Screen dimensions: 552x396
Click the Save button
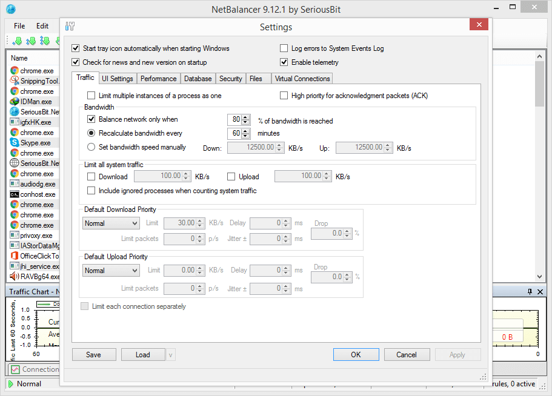94,354
